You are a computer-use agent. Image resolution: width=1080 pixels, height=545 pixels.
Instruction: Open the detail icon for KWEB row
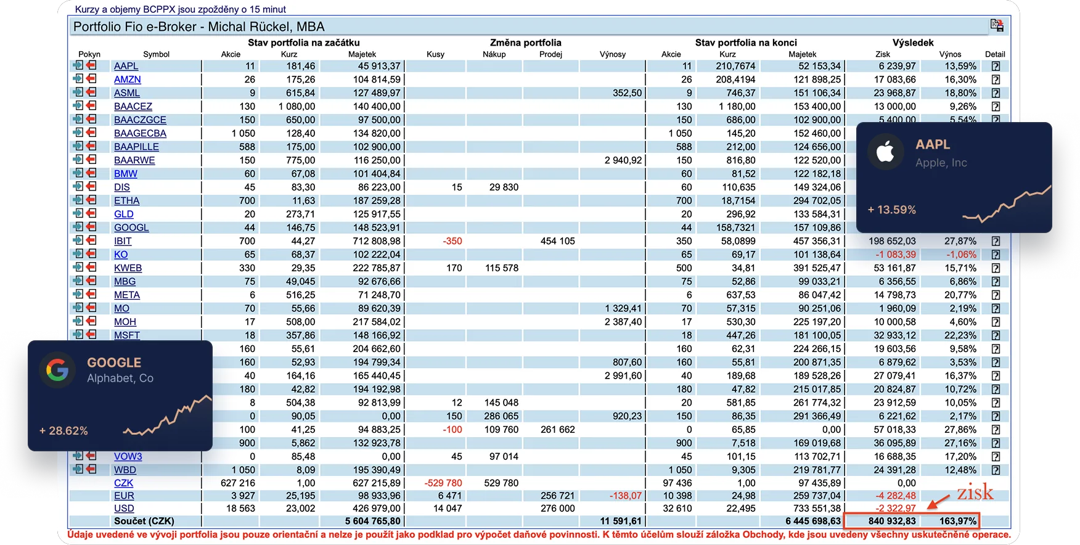pos(996,268)
